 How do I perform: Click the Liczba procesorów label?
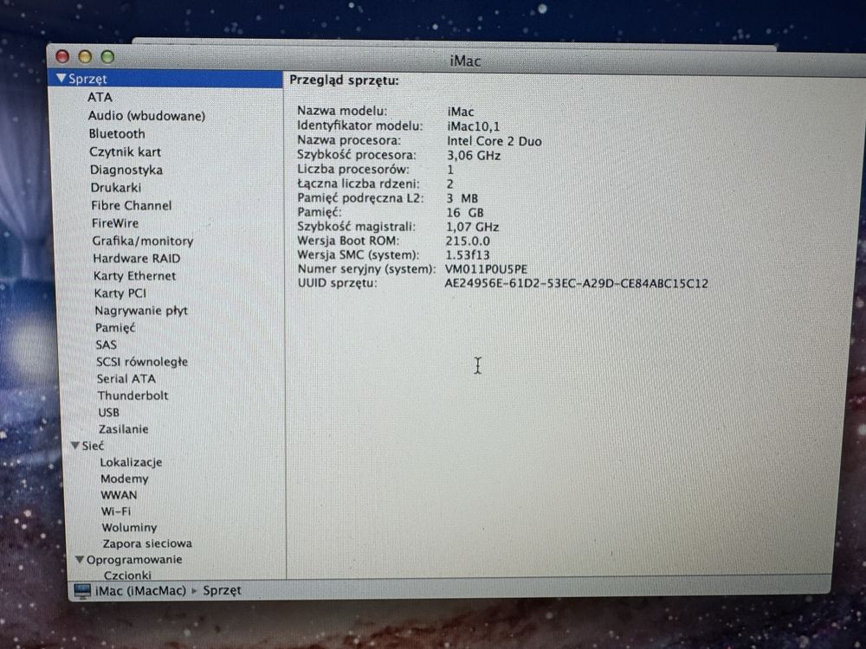click(353, 170)
